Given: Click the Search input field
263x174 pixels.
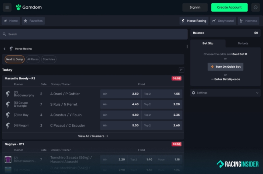Looking at the screenshot, I should click(94, 34).
